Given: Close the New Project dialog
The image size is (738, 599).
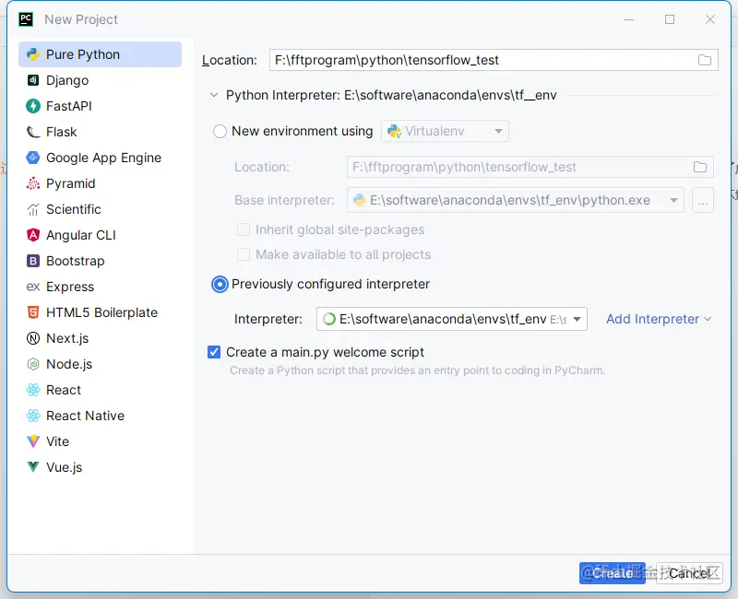Looking at the screenshot, I should [710, 19].
